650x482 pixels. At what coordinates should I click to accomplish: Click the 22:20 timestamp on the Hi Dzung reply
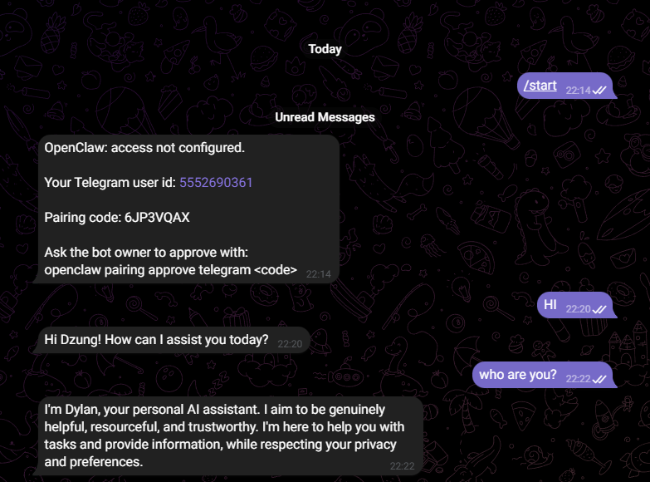[290, 343]
